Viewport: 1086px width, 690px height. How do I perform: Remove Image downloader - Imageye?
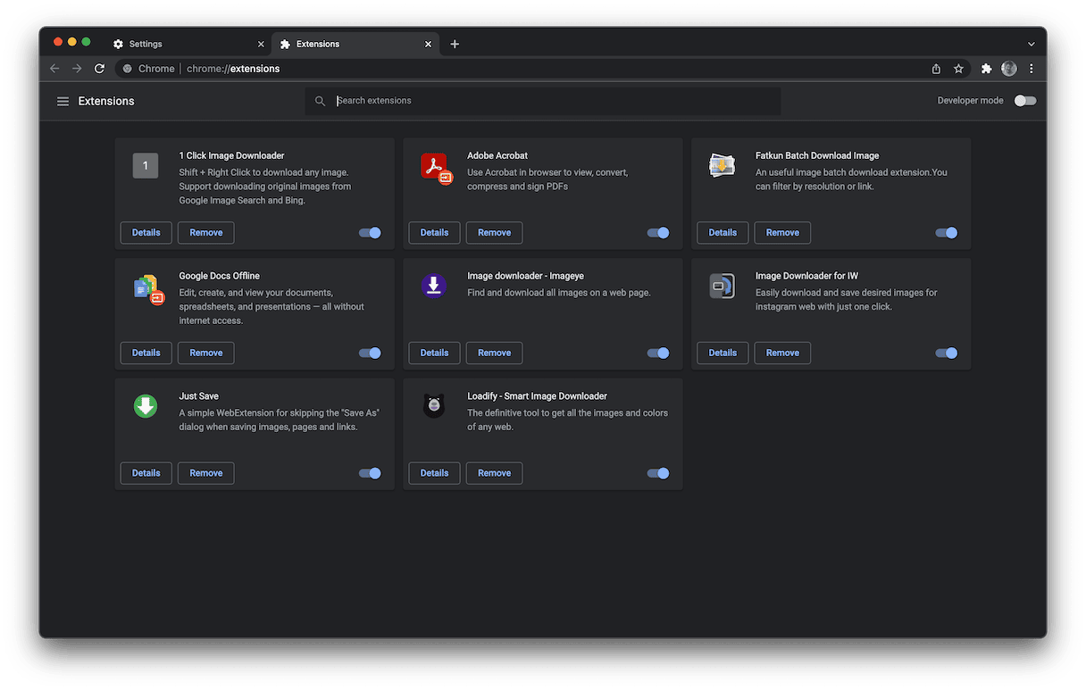tap(495, 353)
